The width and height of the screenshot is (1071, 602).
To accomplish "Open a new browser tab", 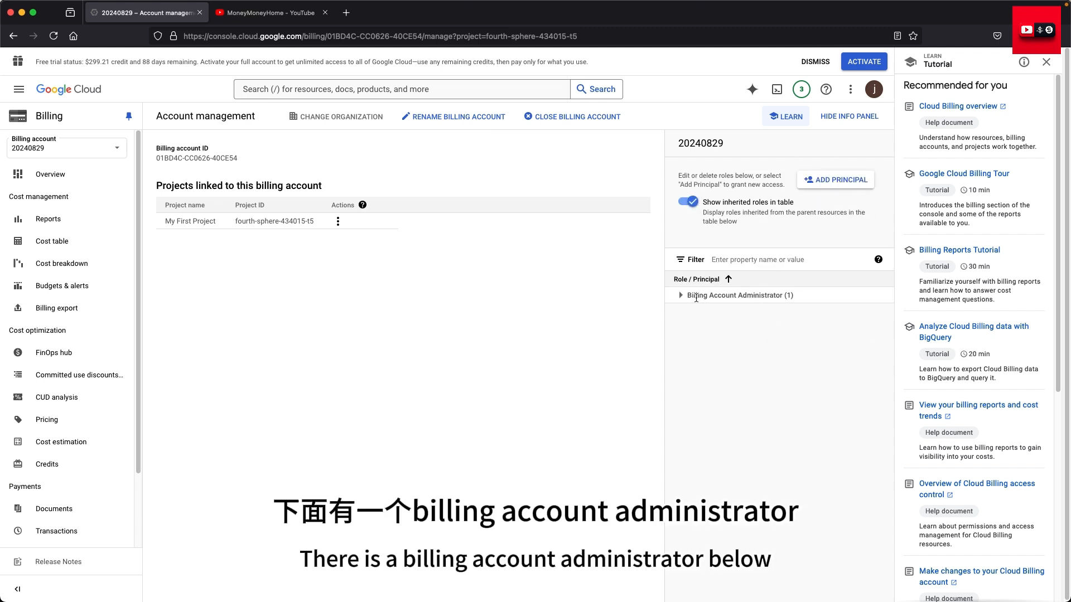I will click(x=346, y=12).
